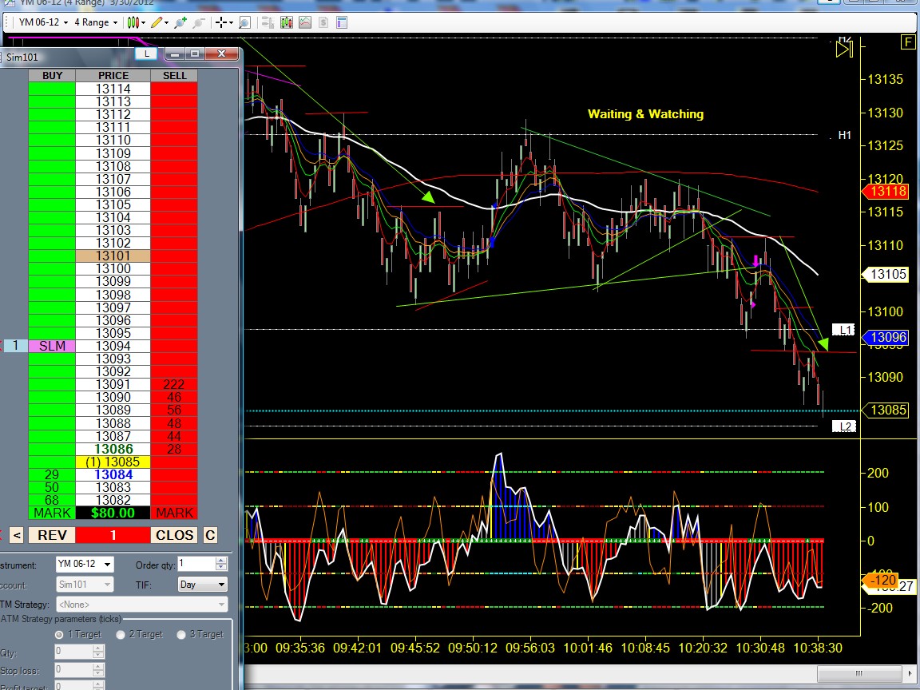This screenshot has width=920, height=690.
Task: Click SELL cell showing 222 at 13091
Action: point(174,384)
